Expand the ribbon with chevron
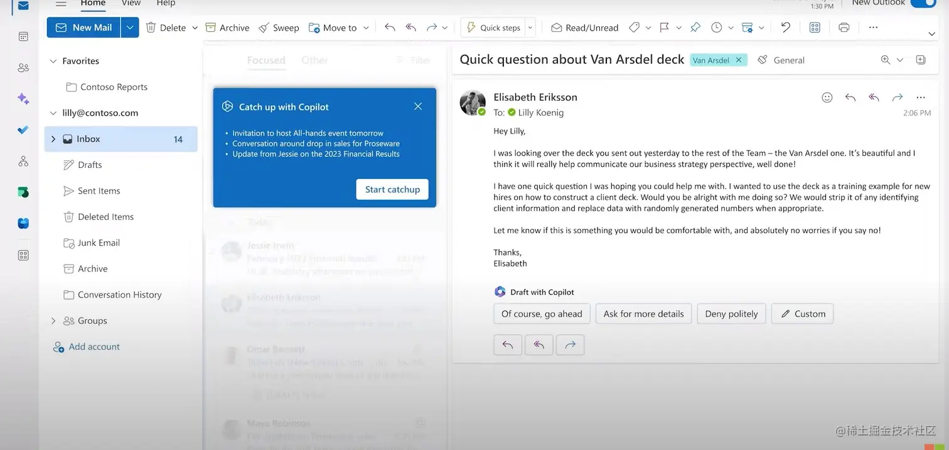 pos(931,34)
